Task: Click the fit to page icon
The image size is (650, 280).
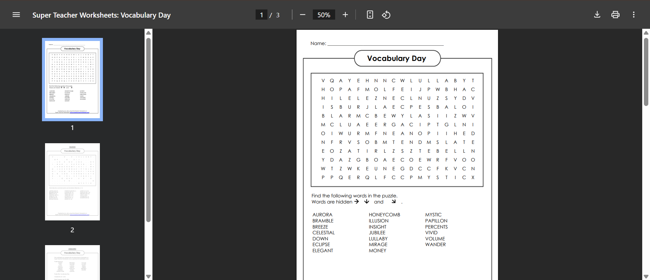Action: pos(370,15)
